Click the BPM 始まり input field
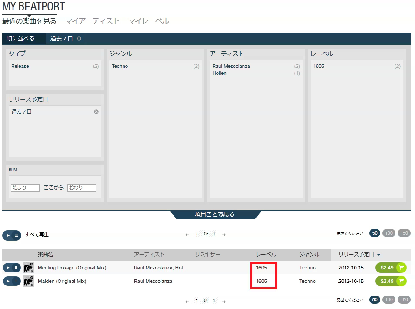Image resolution: width=415 pixels, height=309 pixels. (x=25, y=188)
